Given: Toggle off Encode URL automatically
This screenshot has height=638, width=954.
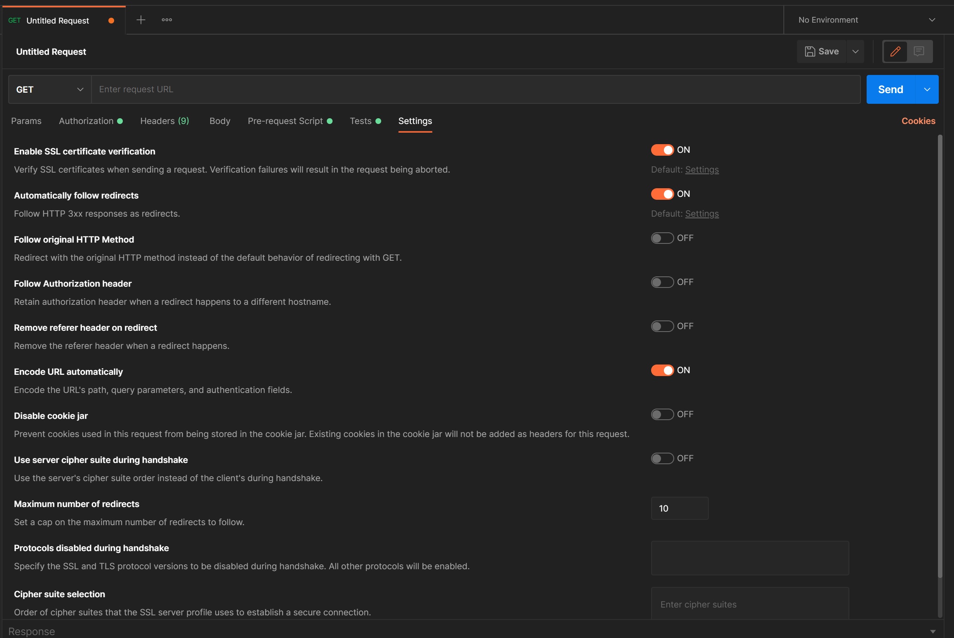Looking at the screenshot, I should pos(662,370).
